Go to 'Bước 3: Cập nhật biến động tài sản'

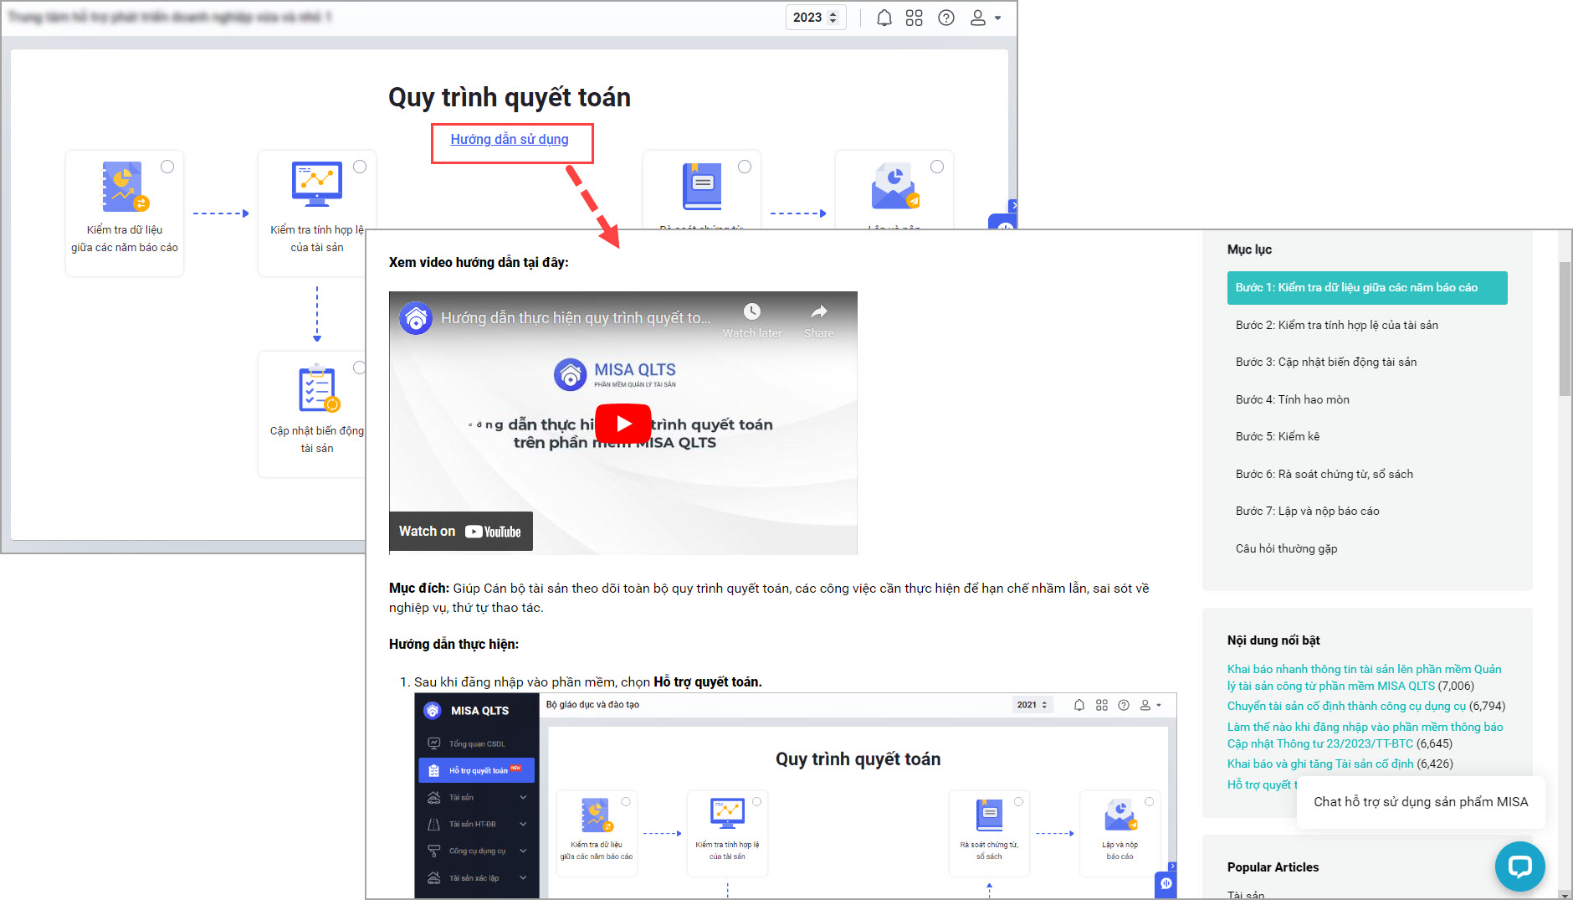click(x=1326, y=362)
